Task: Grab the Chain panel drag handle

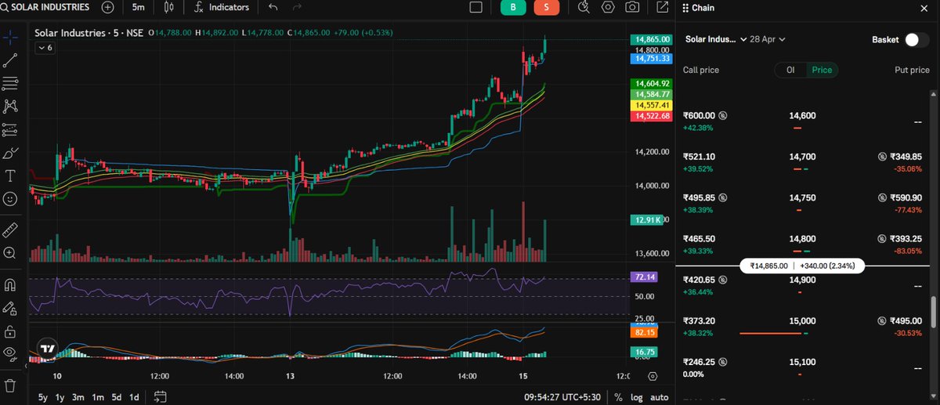Action: (685, 8)
